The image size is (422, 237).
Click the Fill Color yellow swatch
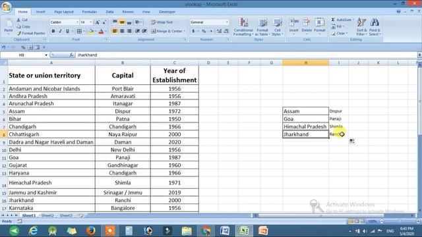(x=91, y=32)
